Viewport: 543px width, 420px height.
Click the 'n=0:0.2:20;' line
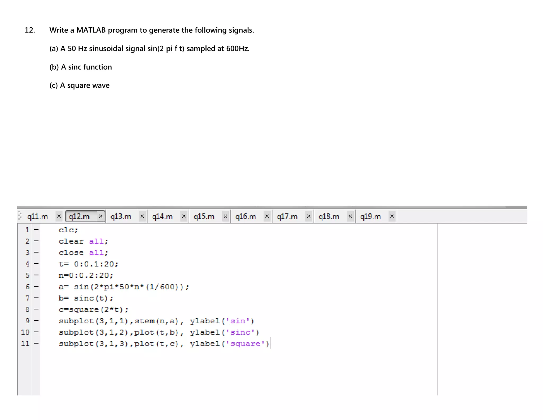86,276
